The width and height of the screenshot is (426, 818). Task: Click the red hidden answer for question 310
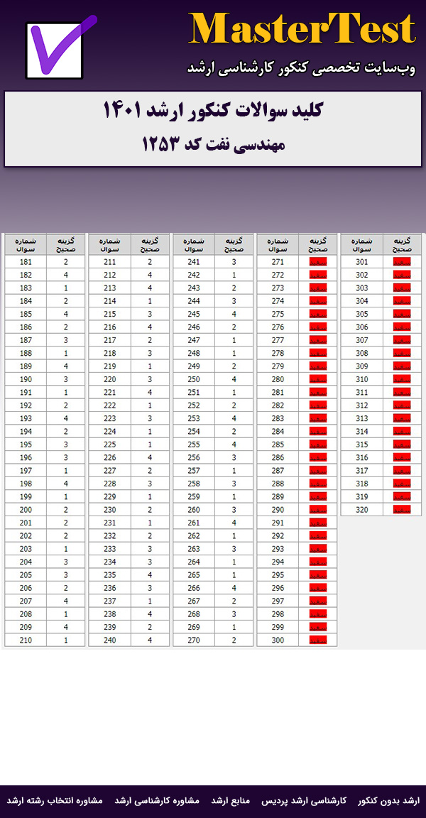click(402, 379)
